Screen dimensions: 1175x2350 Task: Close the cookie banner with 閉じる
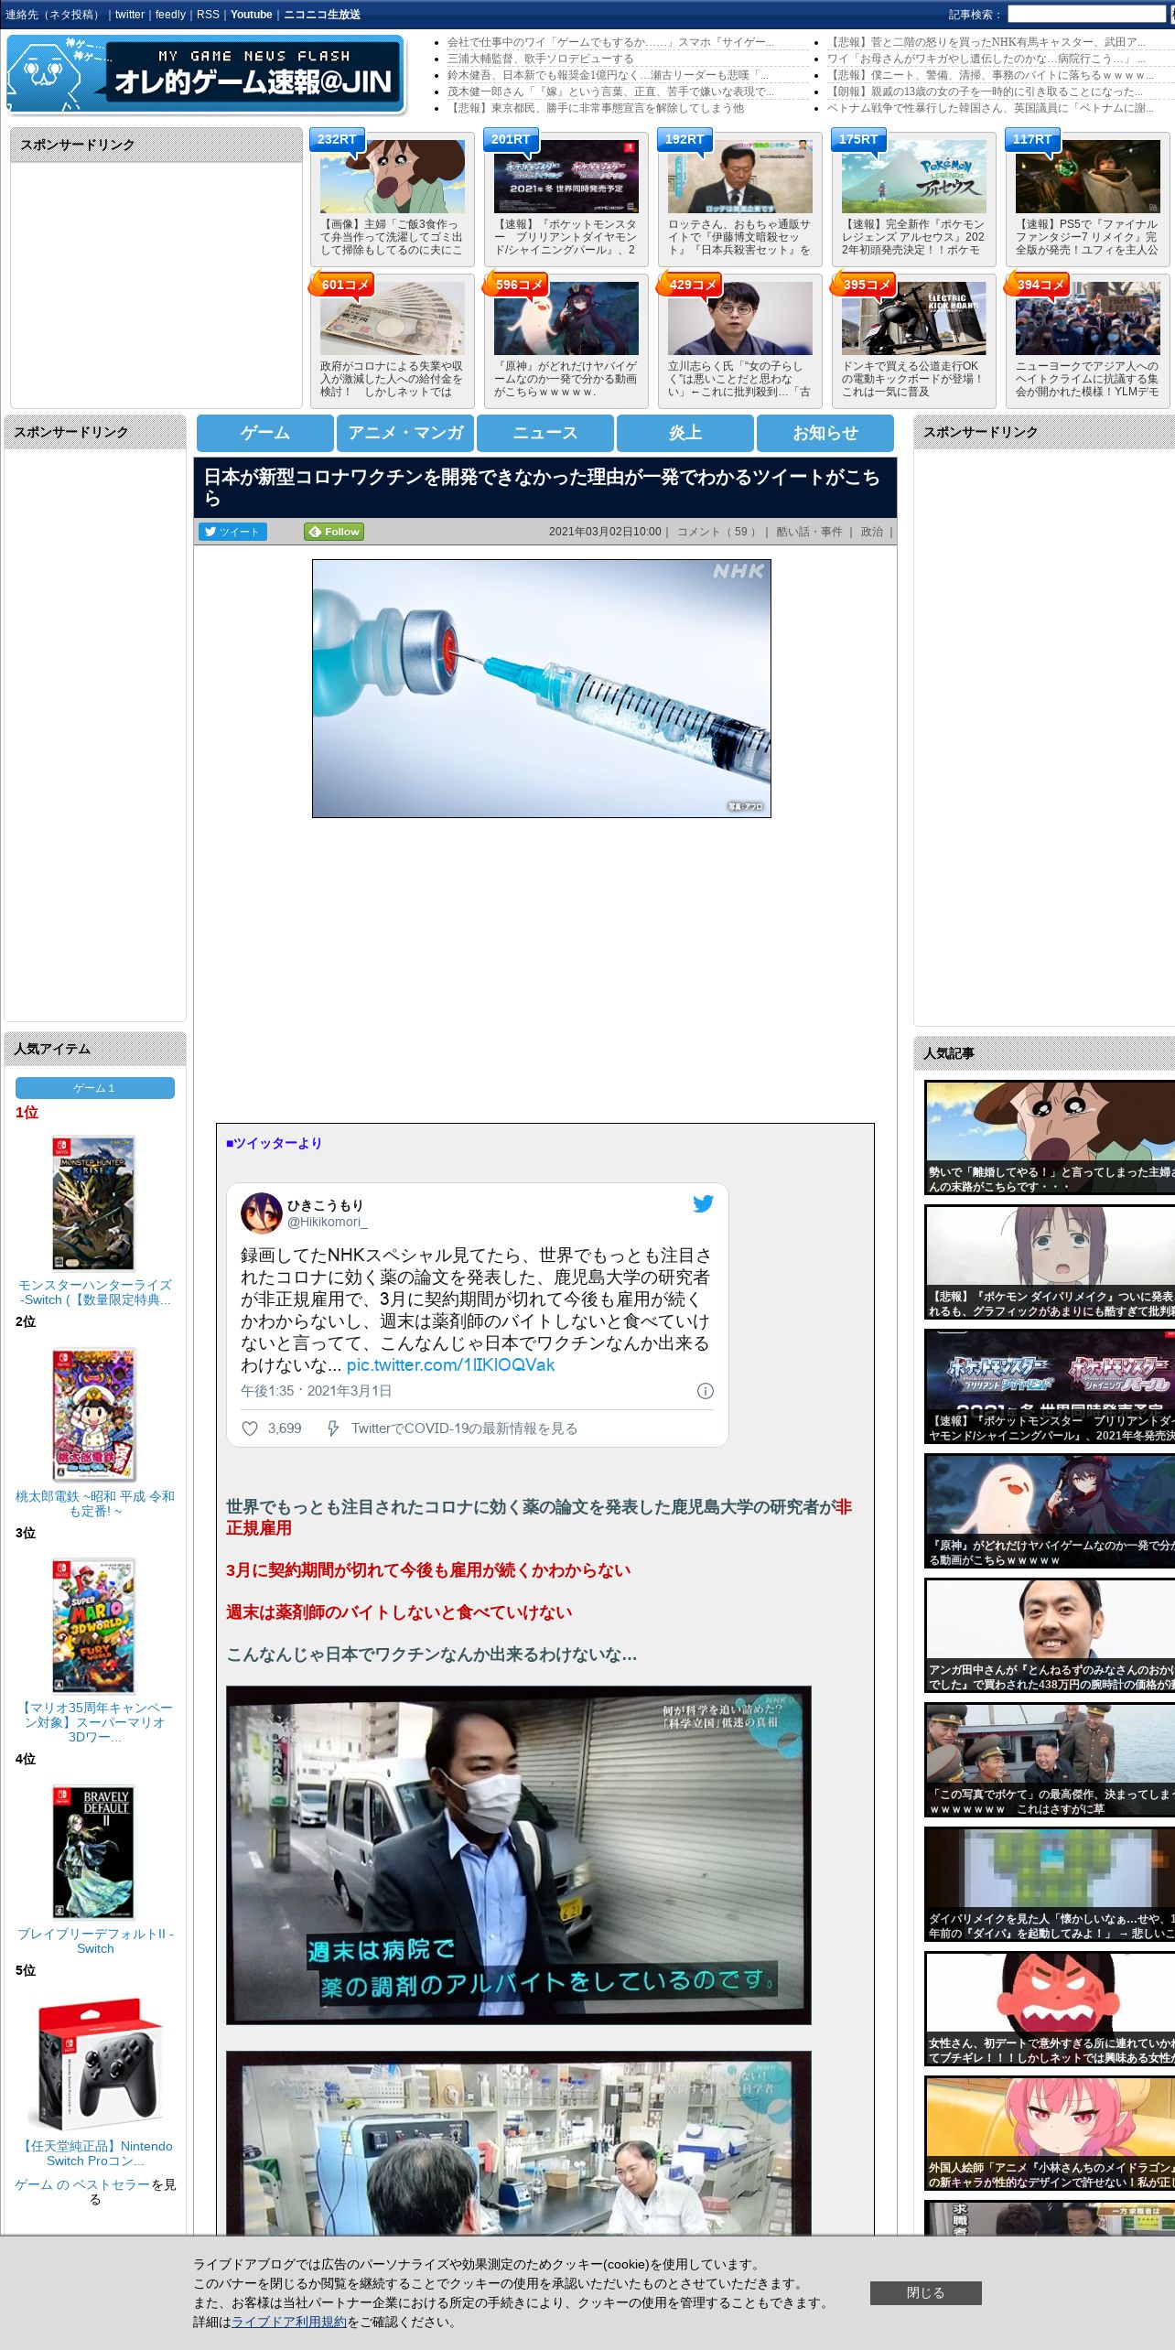(925, 2292)
